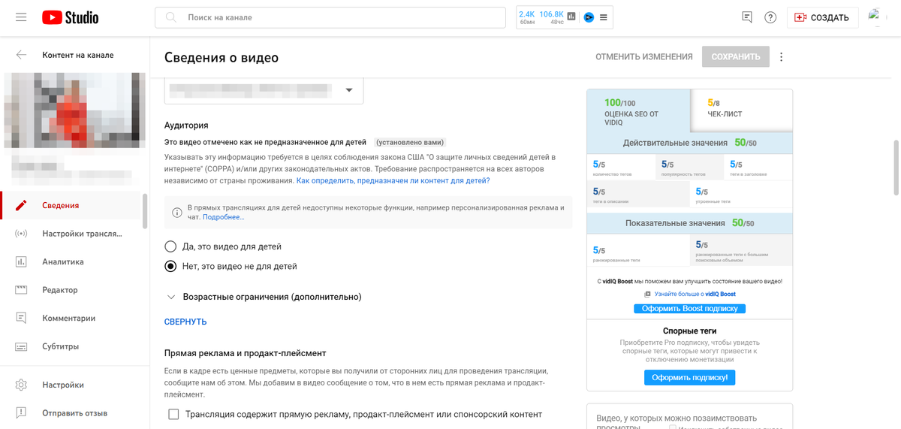901x429 pixels.
Task: Open the help question mark icon
Action: coord(770,17)
